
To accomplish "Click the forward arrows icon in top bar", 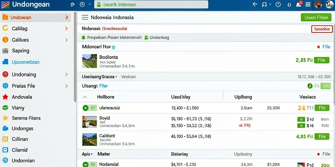I will click(x=73, y=5).
